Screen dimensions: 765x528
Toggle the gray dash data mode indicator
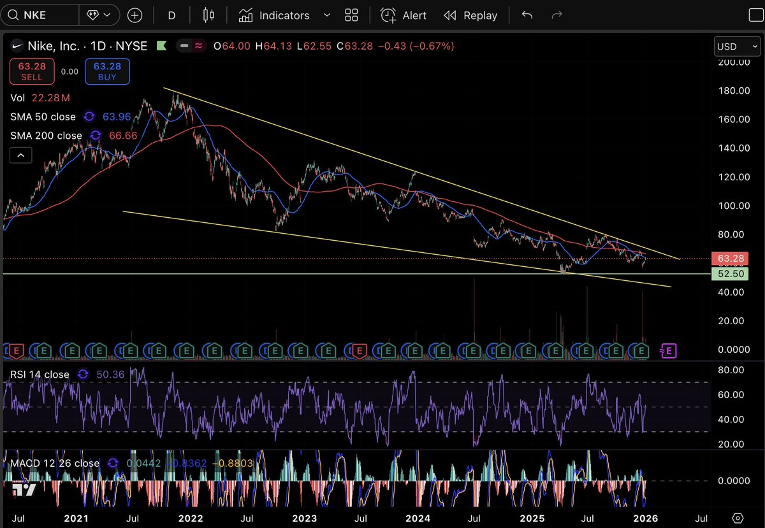[184, 46]
